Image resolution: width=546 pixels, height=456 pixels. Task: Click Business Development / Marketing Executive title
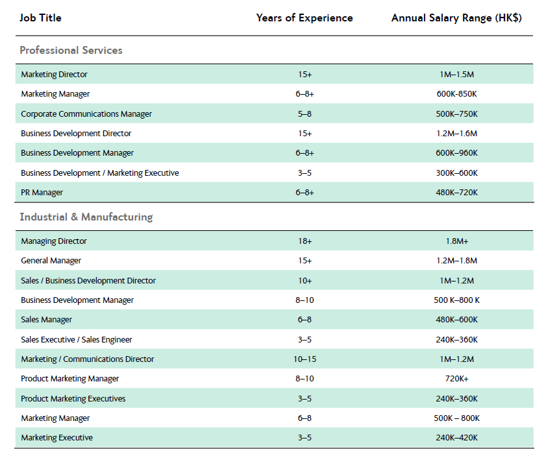(100, 173)
